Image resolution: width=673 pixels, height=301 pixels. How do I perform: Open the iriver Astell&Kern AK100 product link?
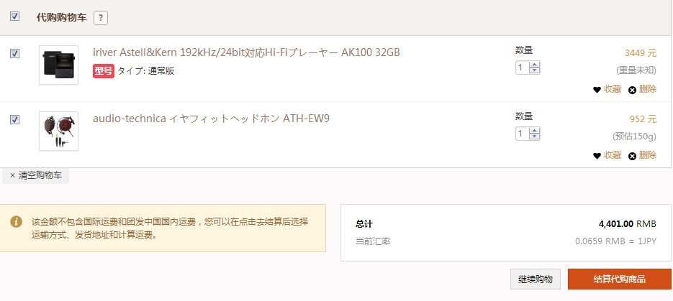pos(246,52)
